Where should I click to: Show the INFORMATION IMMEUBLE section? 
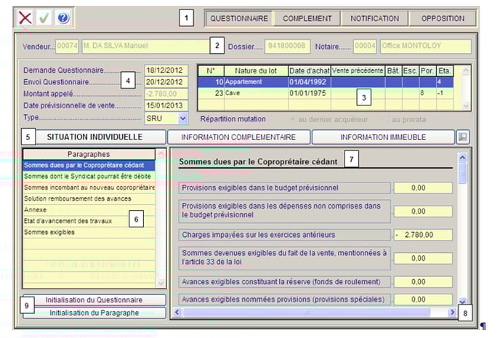click(x=383, y=137)
